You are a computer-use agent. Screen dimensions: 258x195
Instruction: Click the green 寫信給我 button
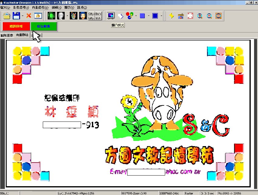pos(44,26)
